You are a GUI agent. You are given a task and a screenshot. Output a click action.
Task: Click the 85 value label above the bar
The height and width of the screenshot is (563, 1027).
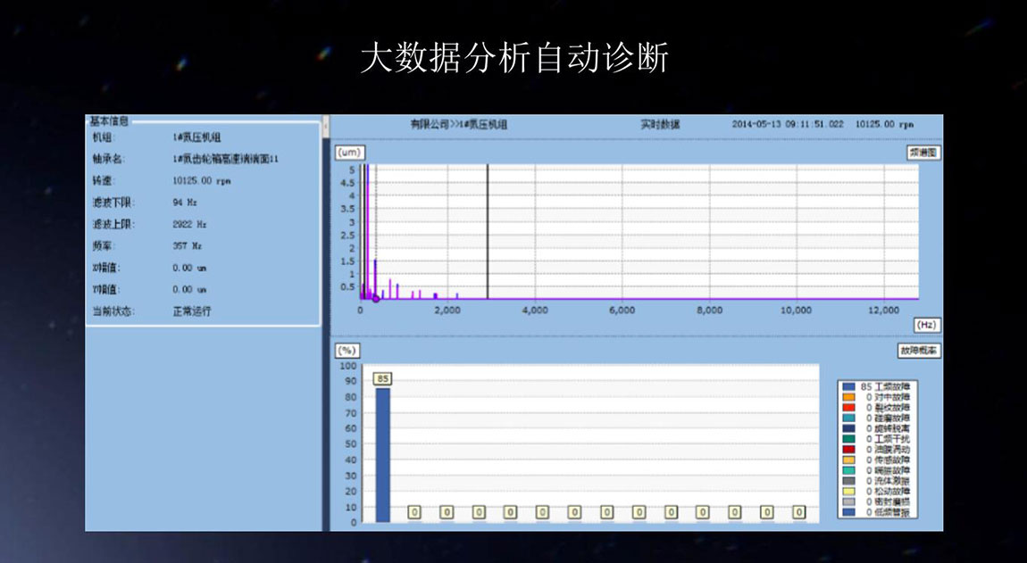[382, 378]
